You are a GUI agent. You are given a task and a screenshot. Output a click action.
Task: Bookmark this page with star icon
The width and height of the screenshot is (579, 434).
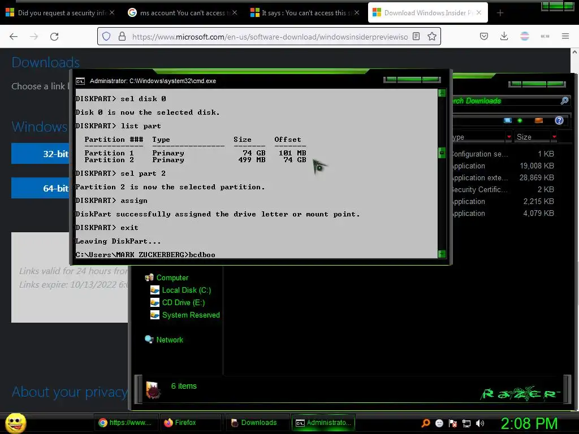pyautogui.click(x=431, y=36)
